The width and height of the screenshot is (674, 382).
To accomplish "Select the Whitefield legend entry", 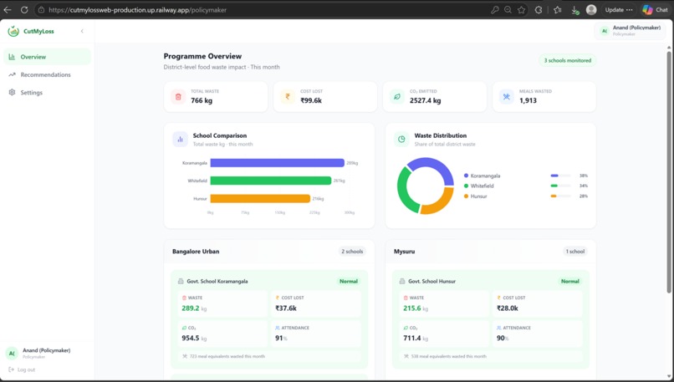I will pyautogui.click(x=478, y=186).
